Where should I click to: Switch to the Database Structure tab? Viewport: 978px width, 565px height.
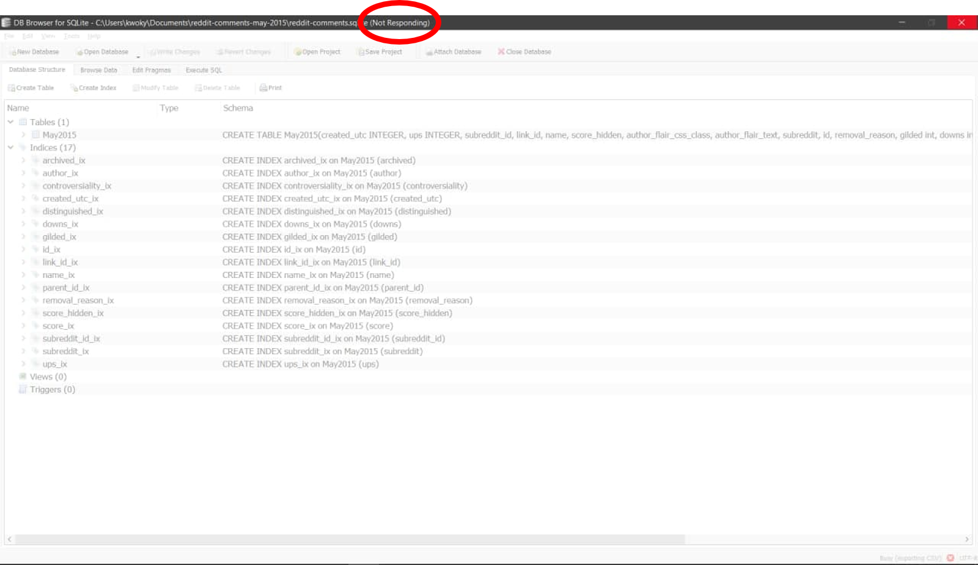(37, 70)
